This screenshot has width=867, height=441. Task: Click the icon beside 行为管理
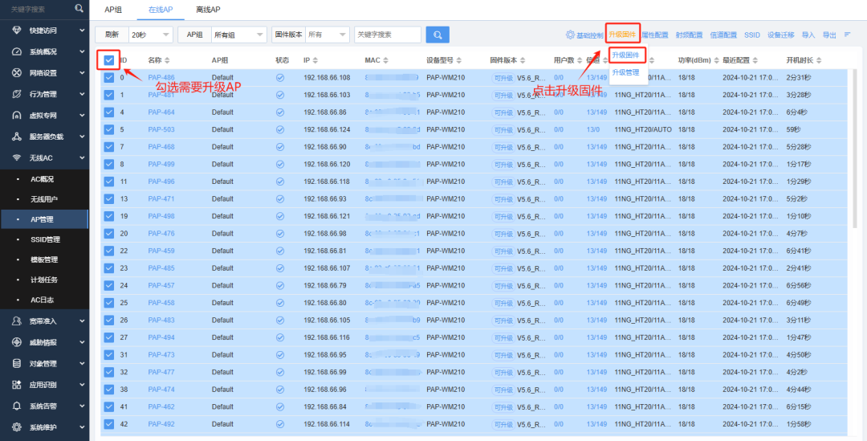coord(17,94)
